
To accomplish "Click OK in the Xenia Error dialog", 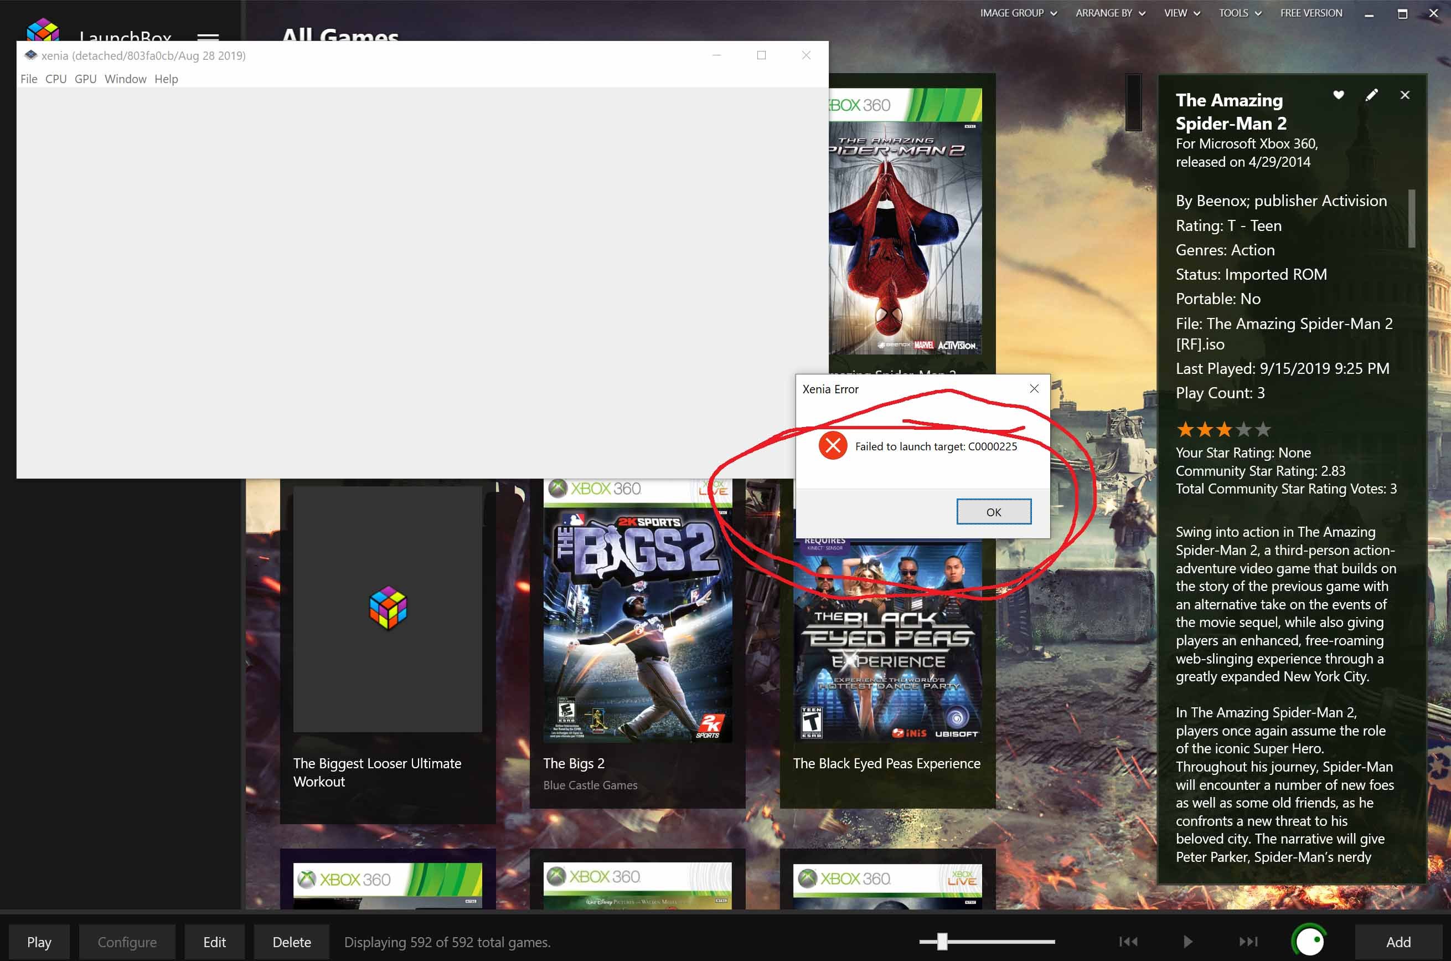I will pos(994,512).
